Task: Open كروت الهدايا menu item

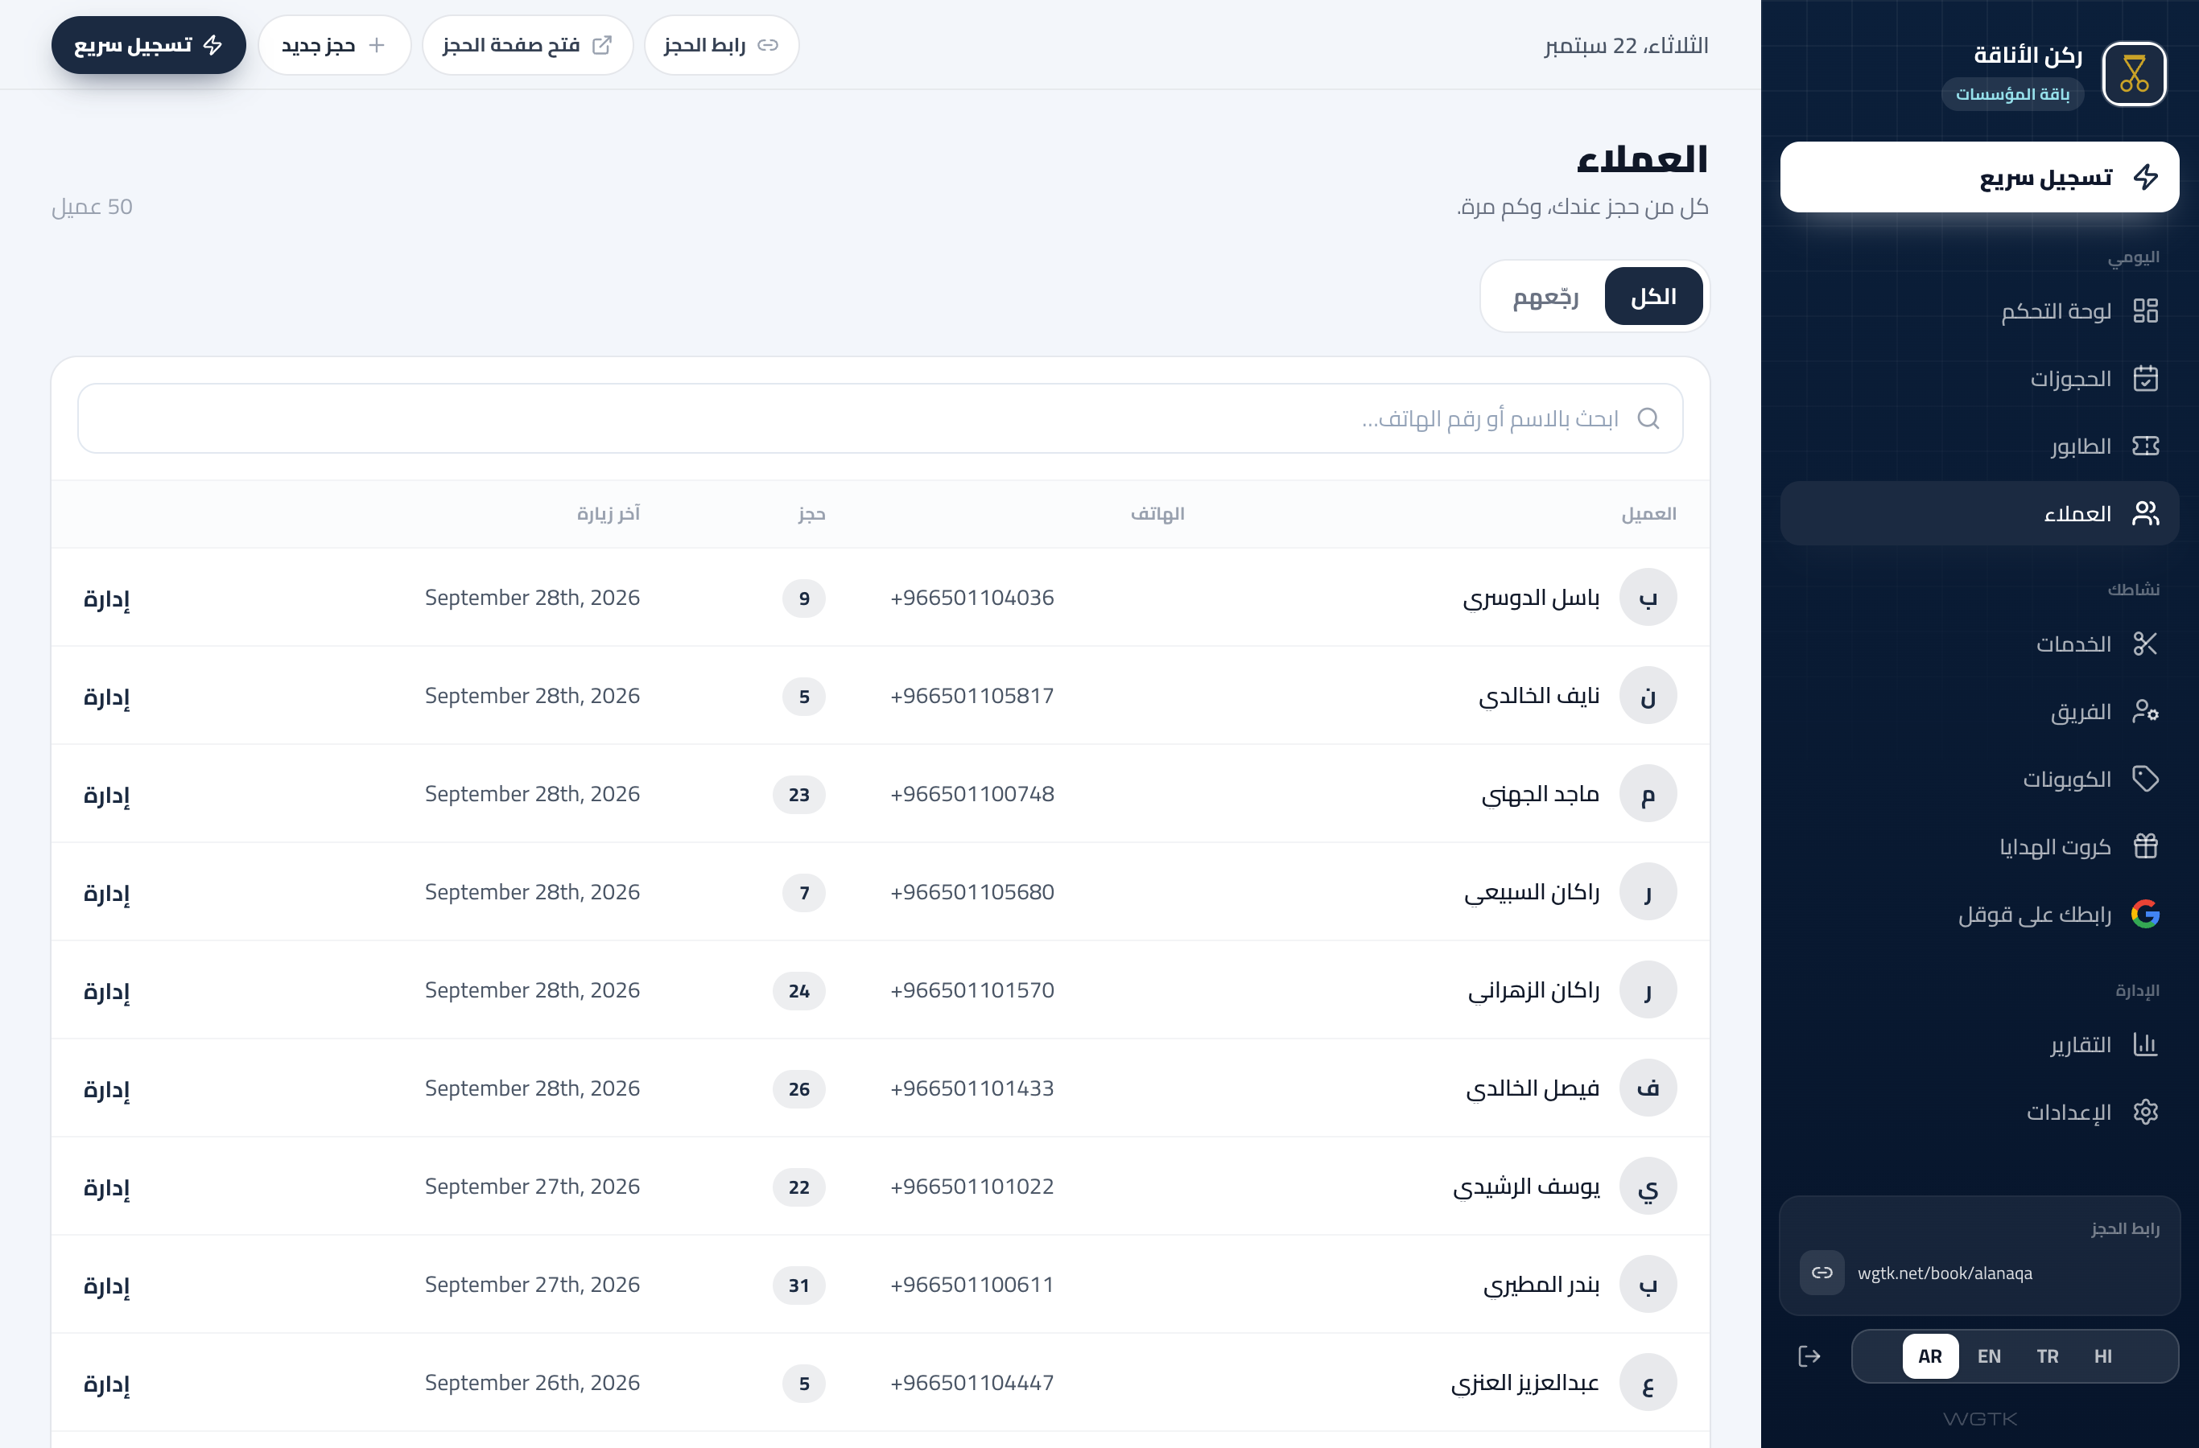Action: [1979, 846]
